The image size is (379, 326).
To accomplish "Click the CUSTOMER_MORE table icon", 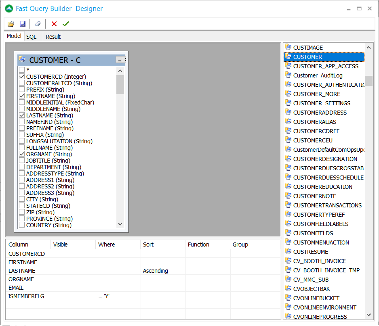I will 288,93.
